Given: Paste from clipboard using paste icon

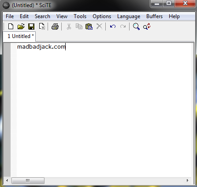Looking at the screenshot, I should [89, 27].
